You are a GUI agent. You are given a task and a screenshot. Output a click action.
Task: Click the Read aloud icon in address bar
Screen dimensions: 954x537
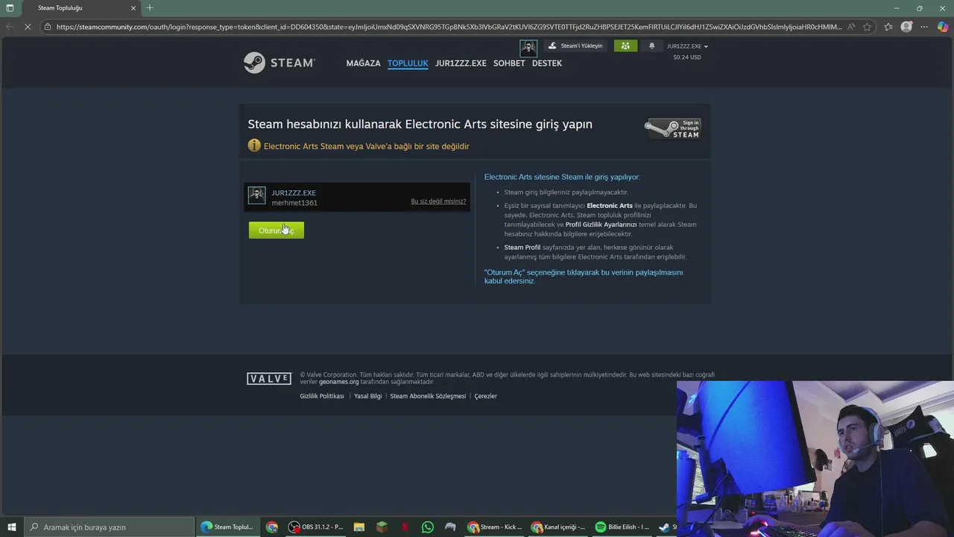(x=851, y=27)
